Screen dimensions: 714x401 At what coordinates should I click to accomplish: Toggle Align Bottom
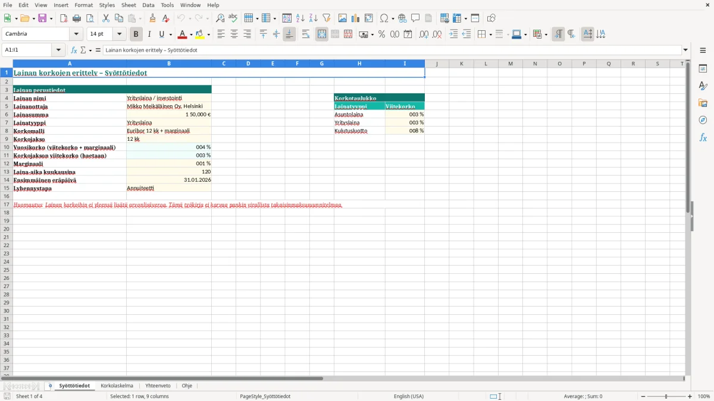pos(289,34)
